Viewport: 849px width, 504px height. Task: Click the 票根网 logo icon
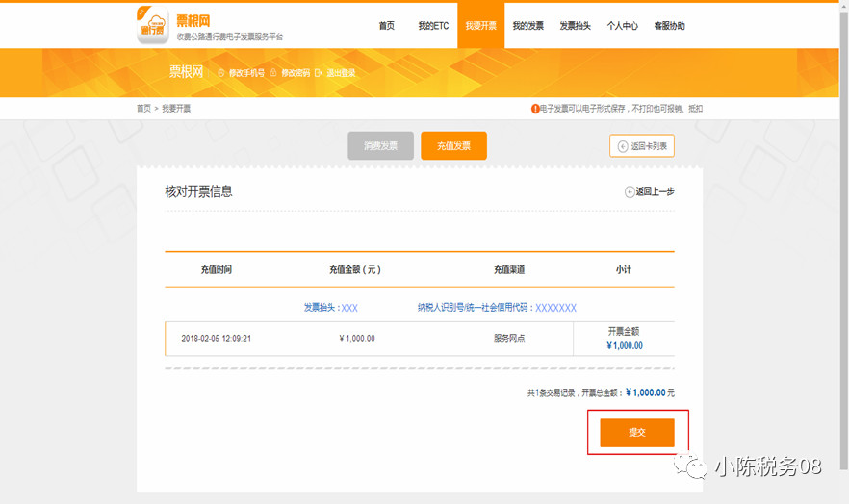[x=153, y=25]
